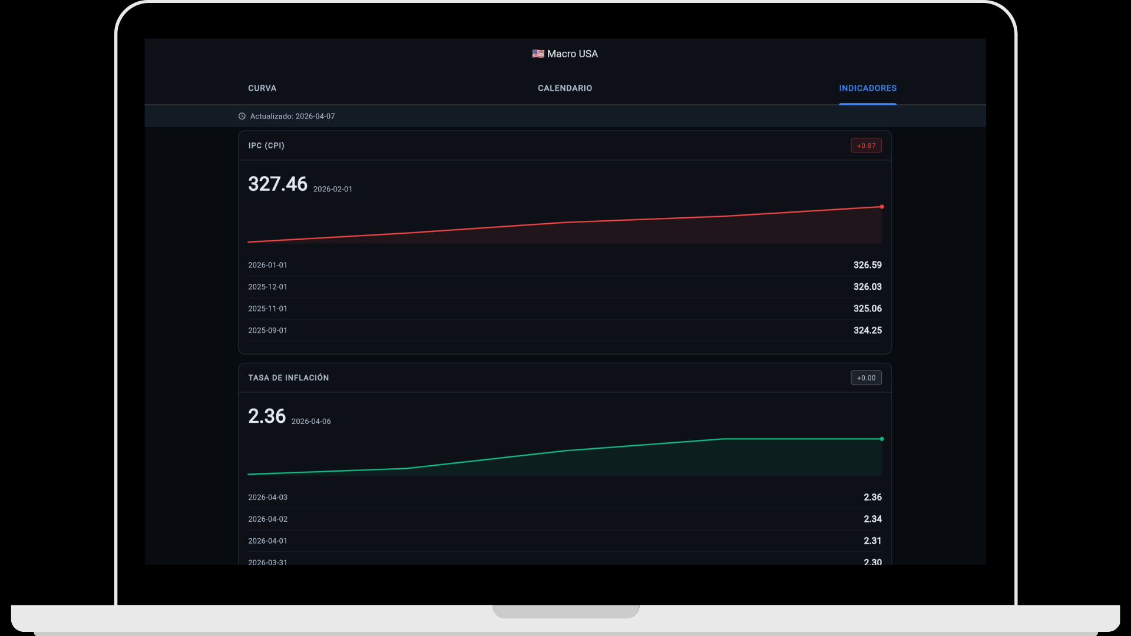Screen dimensions: 1131x636
Task: Open the CALENDARIO tab
Action: (x=564, y=88)
